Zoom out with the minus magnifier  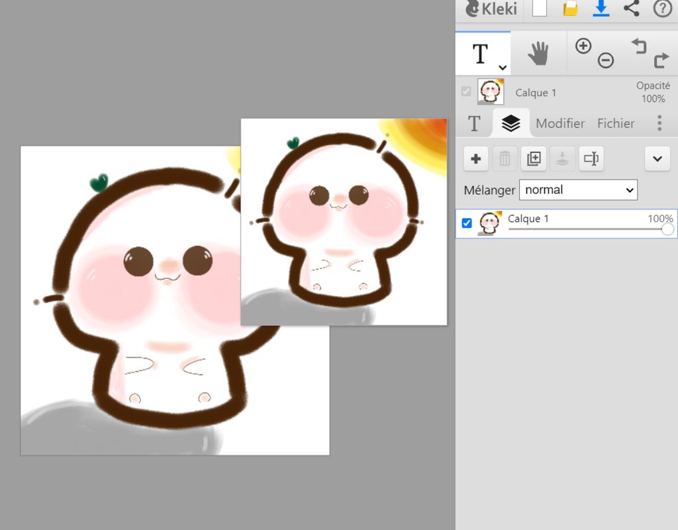[606, 60]
